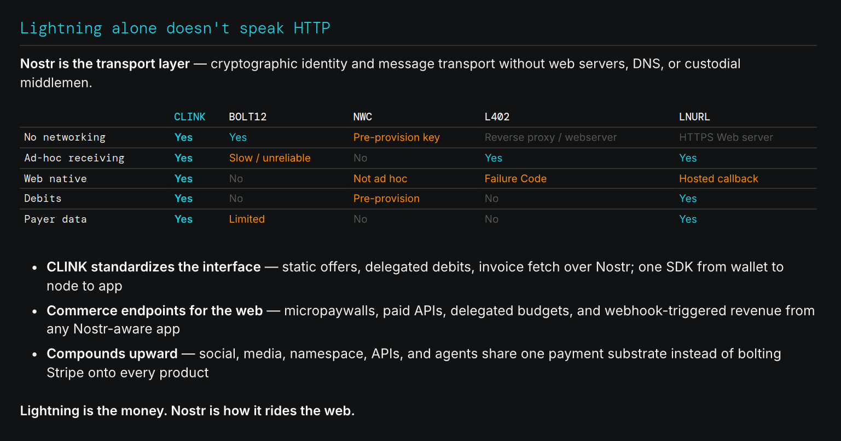Image resolution: width=841 pixels, height=441 pixels.
Task: Click the bullet "CLINK standardizes the interface"
Action: (154, 267)
